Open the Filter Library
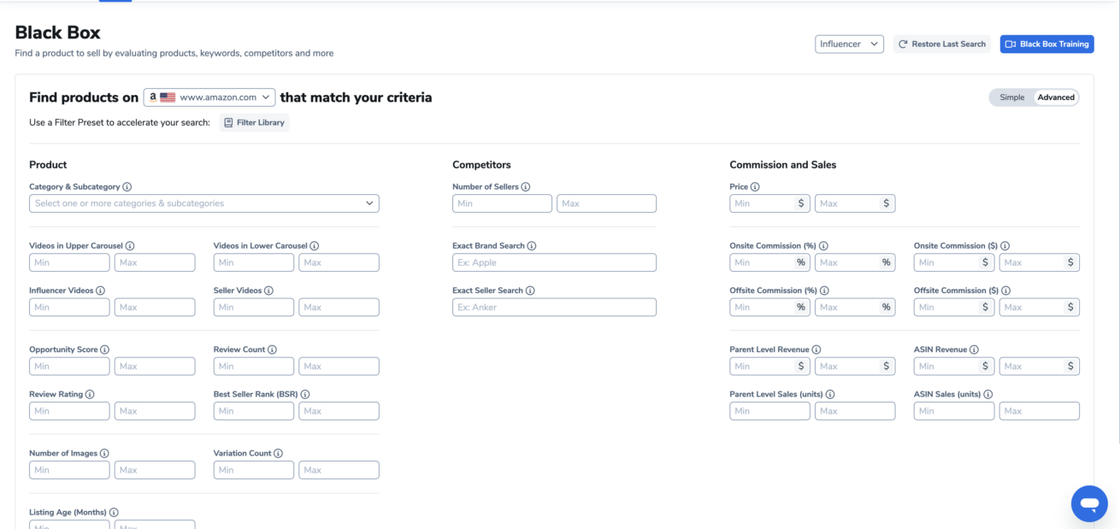1120x529 pixels. point(254,123)
